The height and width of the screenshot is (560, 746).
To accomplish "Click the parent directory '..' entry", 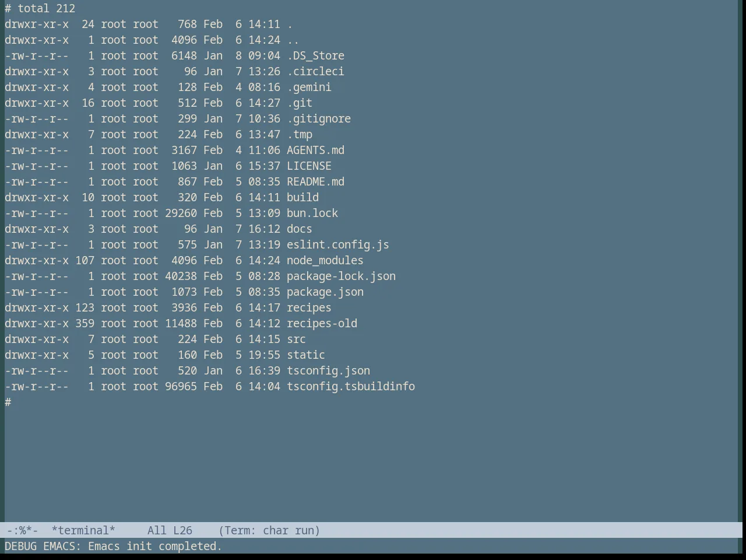I will pyautogui.click(x=293, y=40).
